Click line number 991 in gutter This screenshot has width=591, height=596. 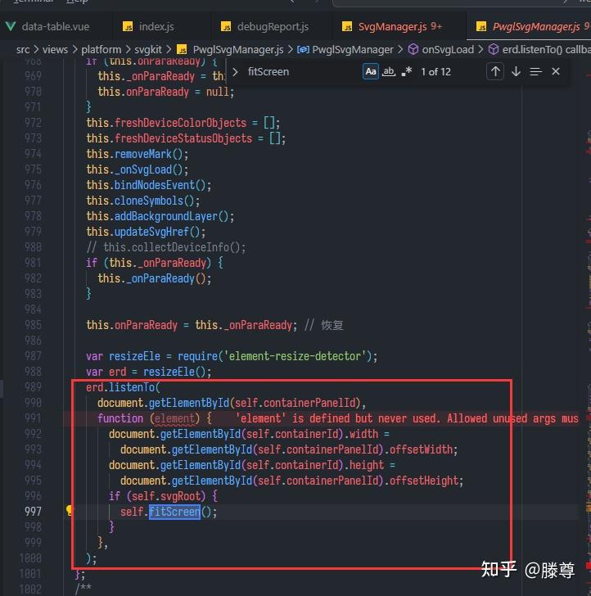point(33,418)
